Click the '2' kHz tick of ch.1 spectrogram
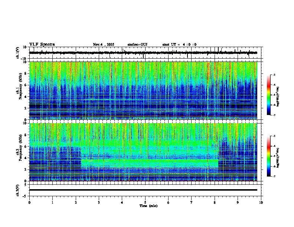Image resolution: width=294 pixels, height=227 pixels. click(26, 108)
